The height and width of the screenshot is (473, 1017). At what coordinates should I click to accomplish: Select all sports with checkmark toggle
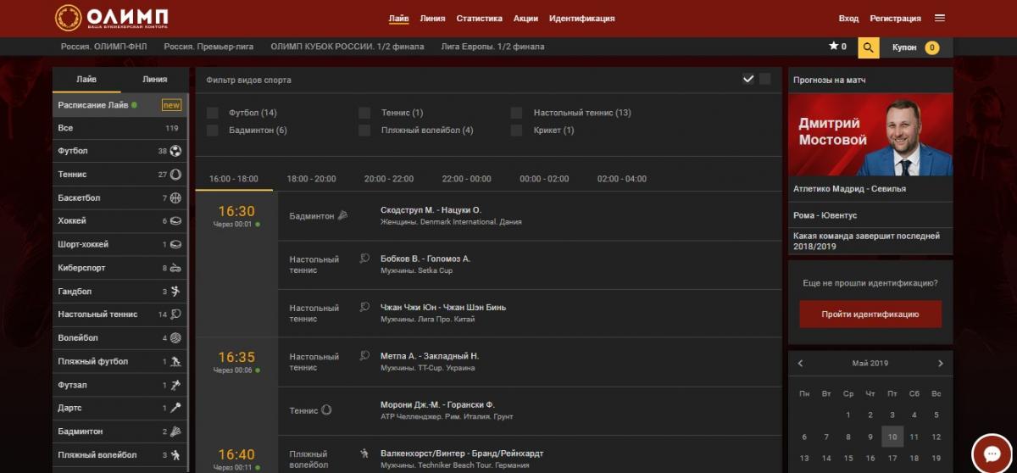pyautogui.click(x=748, y=79)
